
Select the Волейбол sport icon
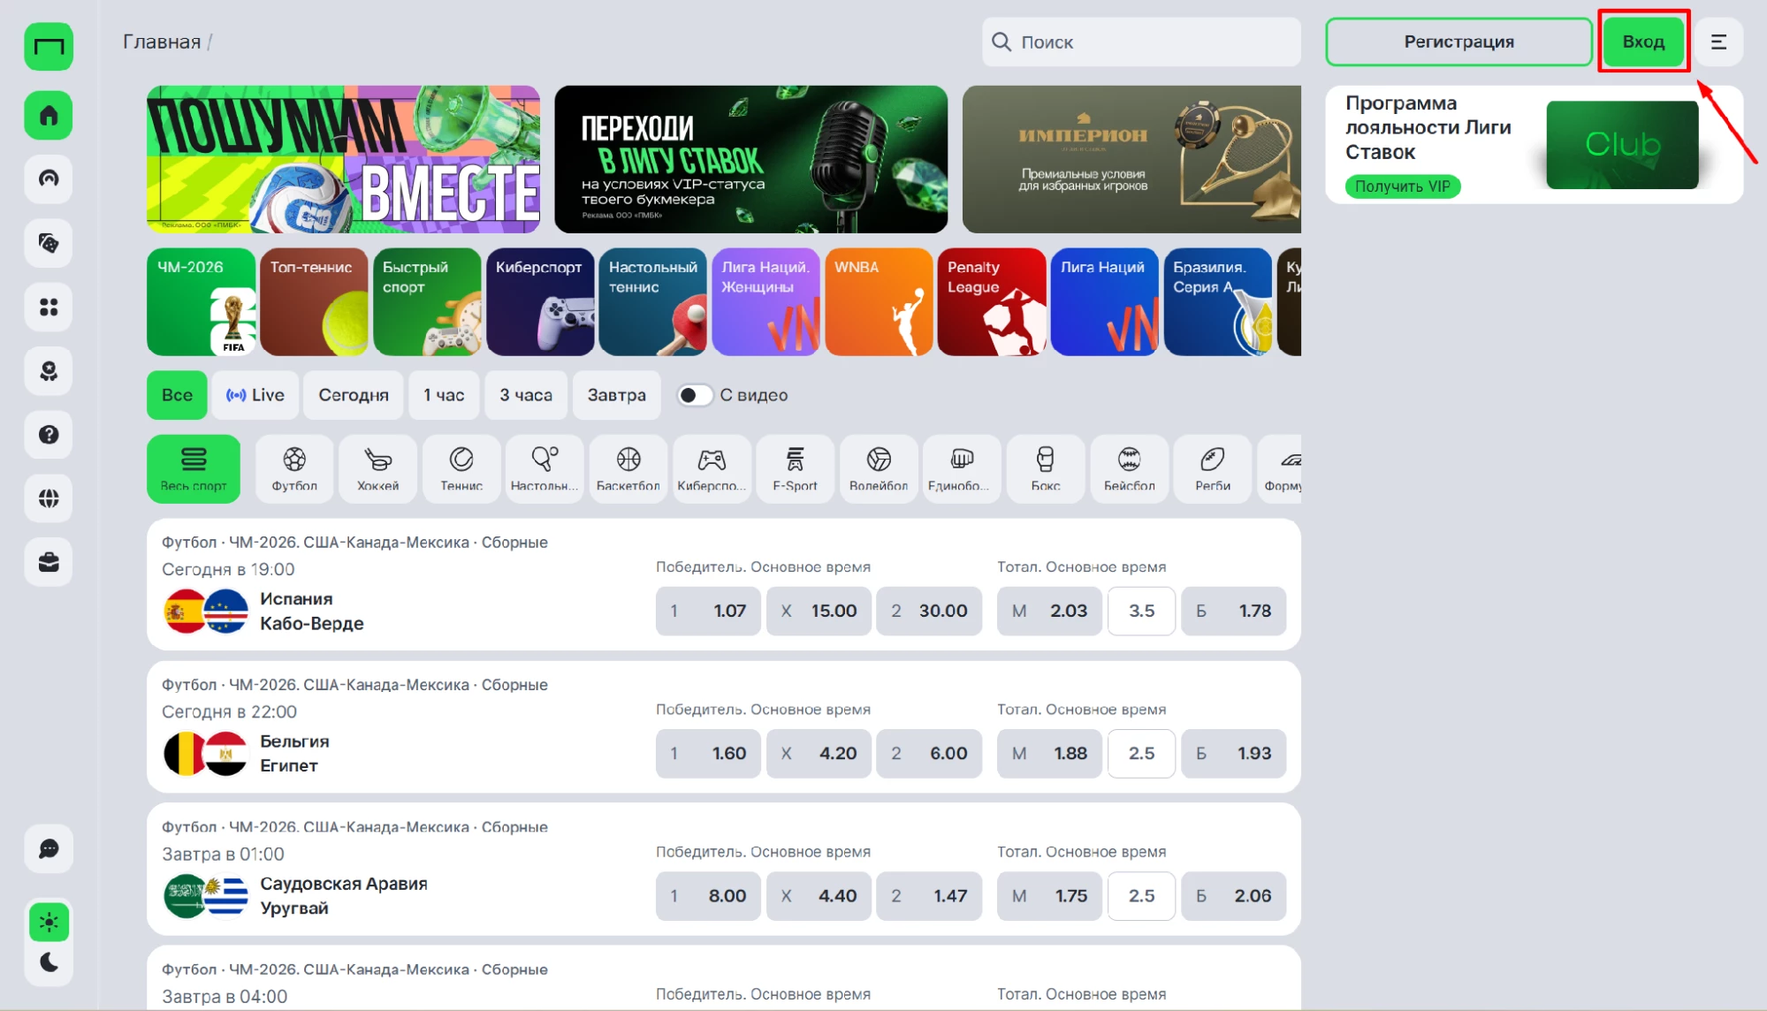pyautogui.click(x=879, y=468)
